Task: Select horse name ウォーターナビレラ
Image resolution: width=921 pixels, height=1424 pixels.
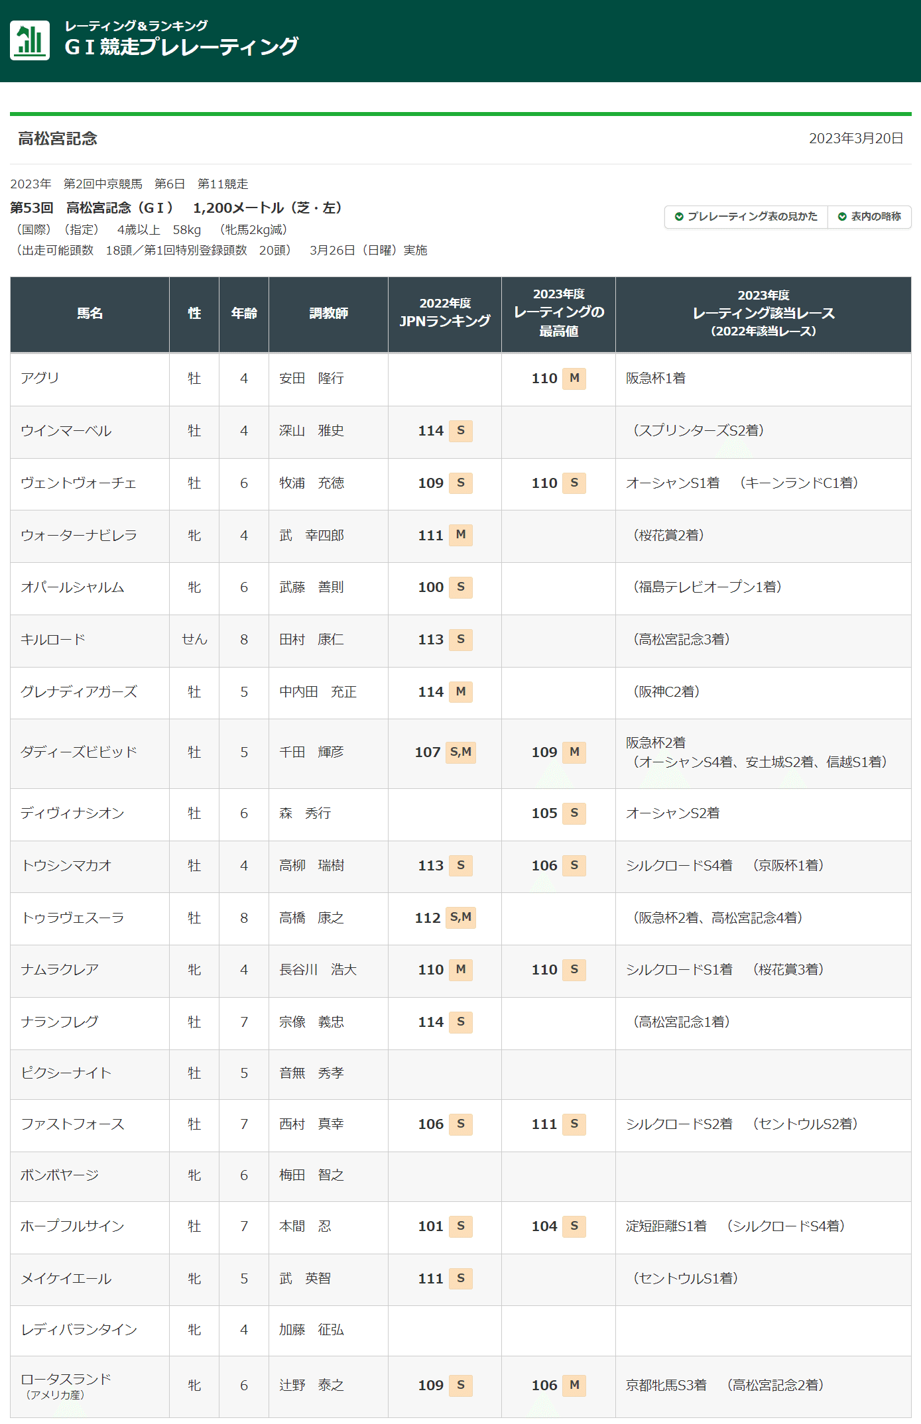Action: click(79, 535)
